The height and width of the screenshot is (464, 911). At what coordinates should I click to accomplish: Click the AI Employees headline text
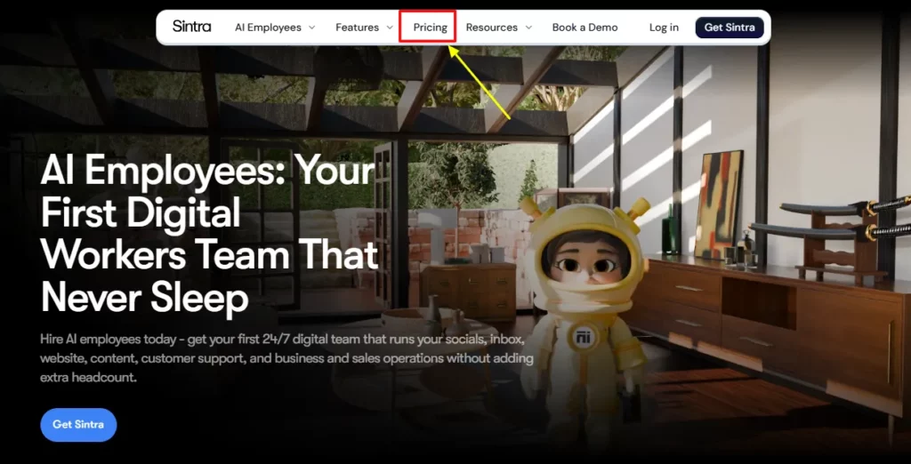[x=209, y=234]
